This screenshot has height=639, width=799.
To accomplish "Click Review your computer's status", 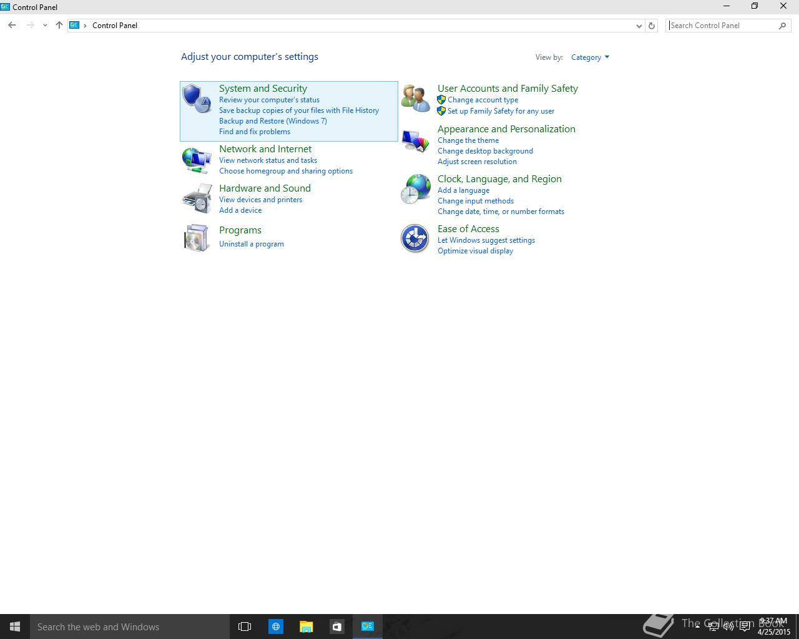I will click(269, 100).
